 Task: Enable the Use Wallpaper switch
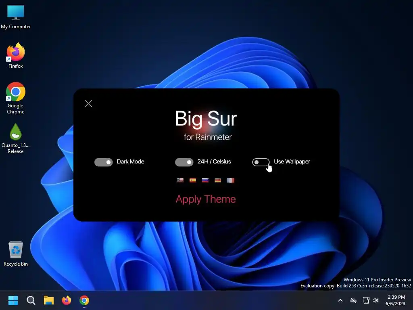click(261, 162)
